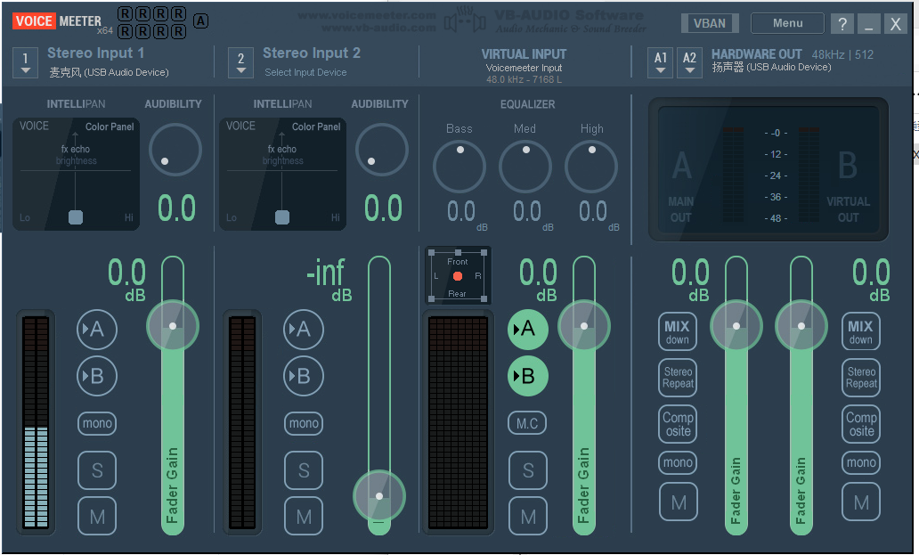Click Virtual Input Fader Gain knob
This screenshot has height=555, width=919.
tap(584, 326)
